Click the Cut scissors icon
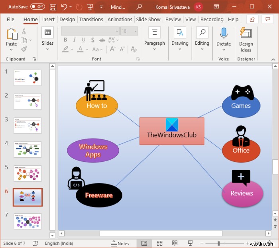 [24, 31]
